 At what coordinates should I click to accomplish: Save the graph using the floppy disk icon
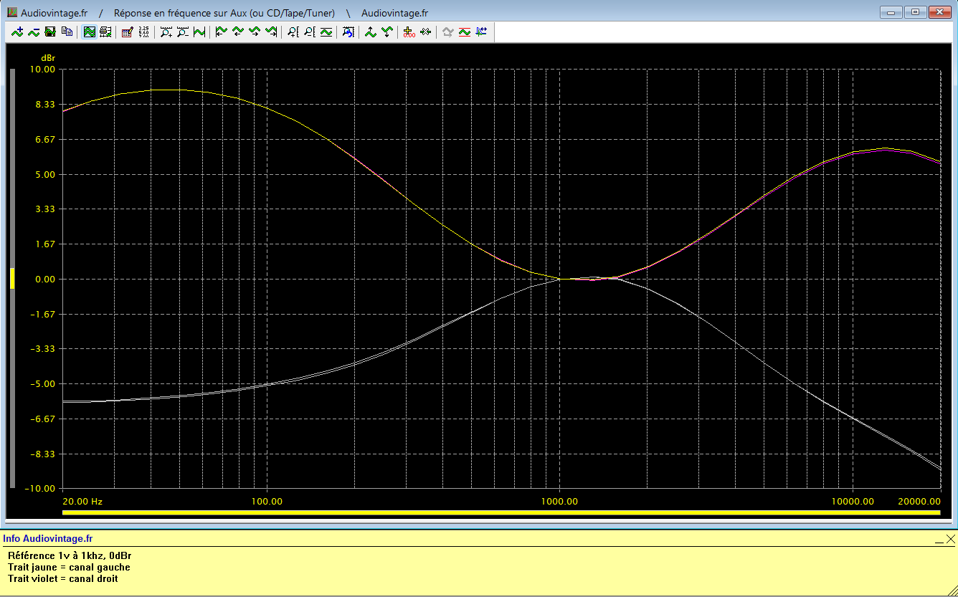click(x=50, y=32)
